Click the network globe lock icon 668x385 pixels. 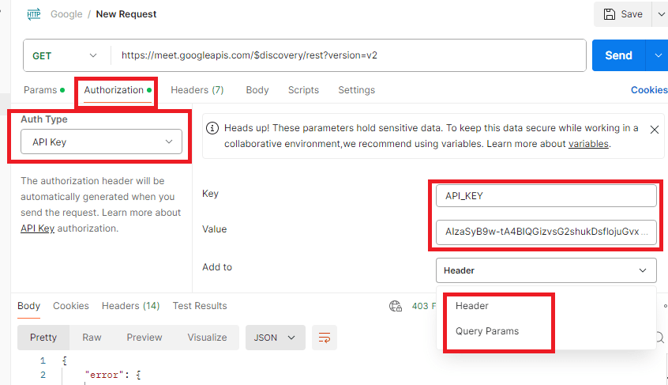[x=396, y=306]
